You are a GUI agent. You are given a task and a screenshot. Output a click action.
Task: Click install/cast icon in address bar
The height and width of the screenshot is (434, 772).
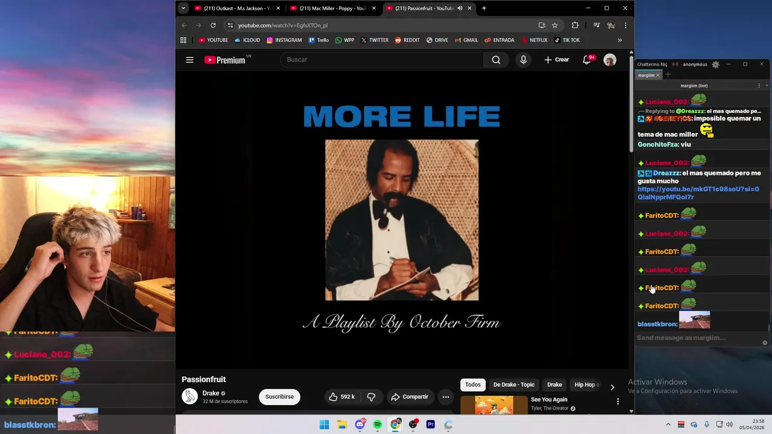point(542,25)
